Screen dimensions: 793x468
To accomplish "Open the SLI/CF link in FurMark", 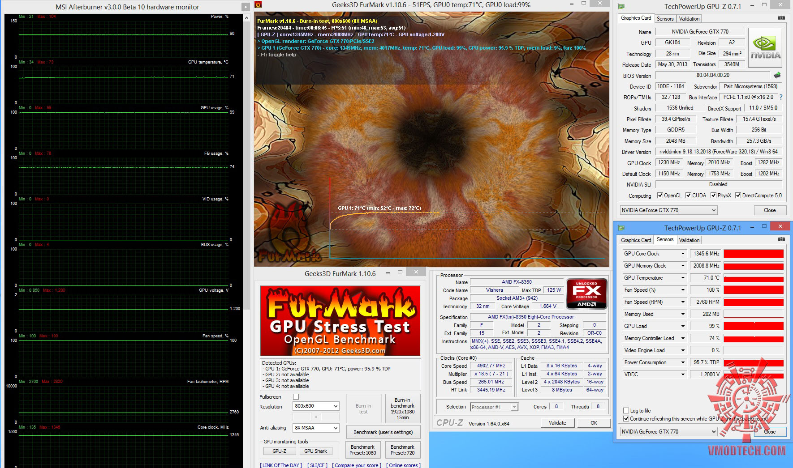I will point(317,465).
